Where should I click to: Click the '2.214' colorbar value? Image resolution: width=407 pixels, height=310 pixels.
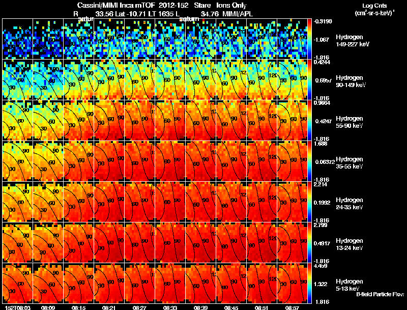(x=321, y=184)
